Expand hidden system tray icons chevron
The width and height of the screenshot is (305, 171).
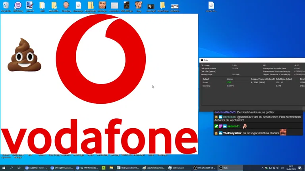pyautogui.click(x=263, y=168)
